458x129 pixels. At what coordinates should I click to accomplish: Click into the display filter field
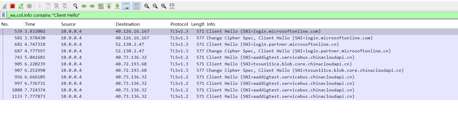click(232, 15)
